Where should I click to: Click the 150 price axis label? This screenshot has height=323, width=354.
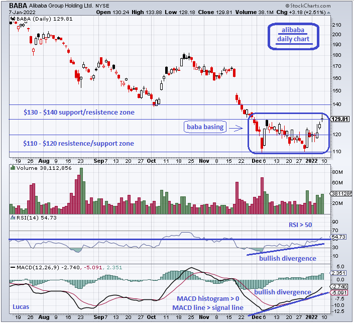coord(337,91)
